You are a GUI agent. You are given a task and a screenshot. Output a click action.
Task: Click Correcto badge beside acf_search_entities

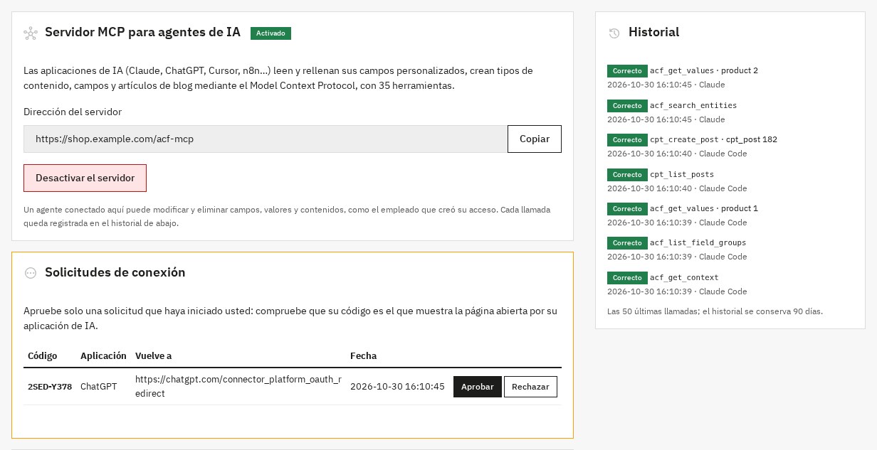[x=627, y=106]
